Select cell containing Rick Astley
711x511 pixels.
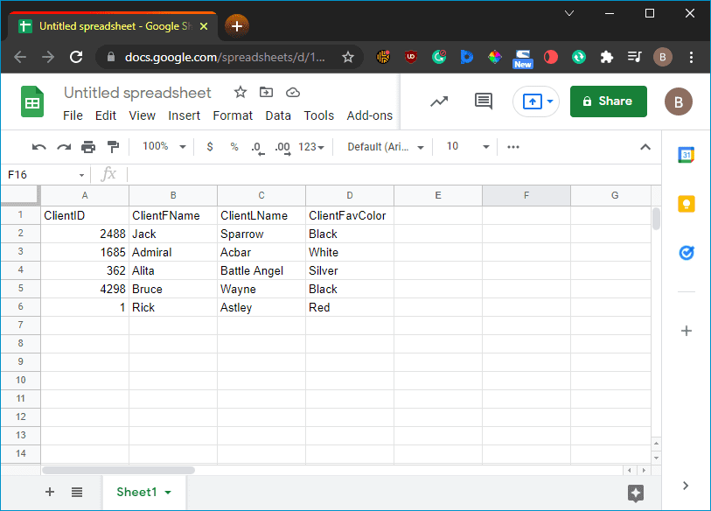click(x=172, y=307)
